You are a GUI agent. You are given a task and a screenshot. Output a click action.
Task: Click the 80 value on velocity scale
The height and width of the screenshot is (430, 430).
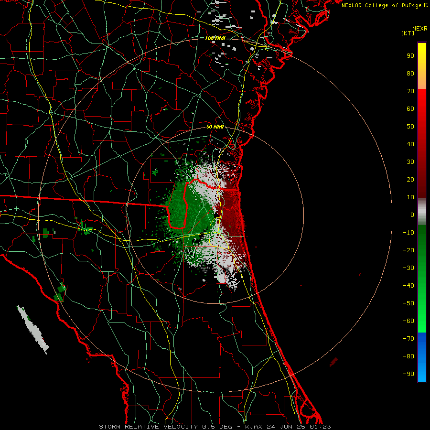(x=410, y=74)
